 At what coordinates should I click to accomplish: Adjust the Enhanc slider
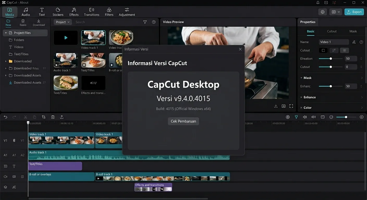click(x=331, y=86)
